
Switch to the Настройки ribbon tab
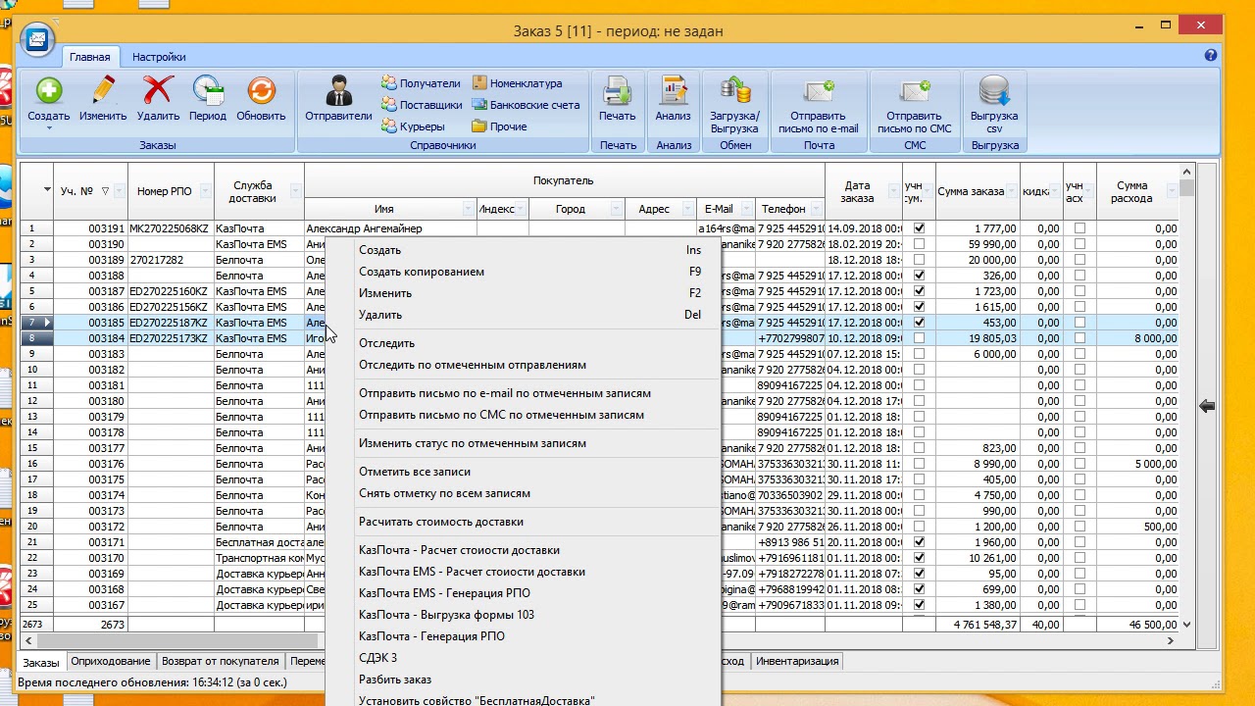click(159, 57)
